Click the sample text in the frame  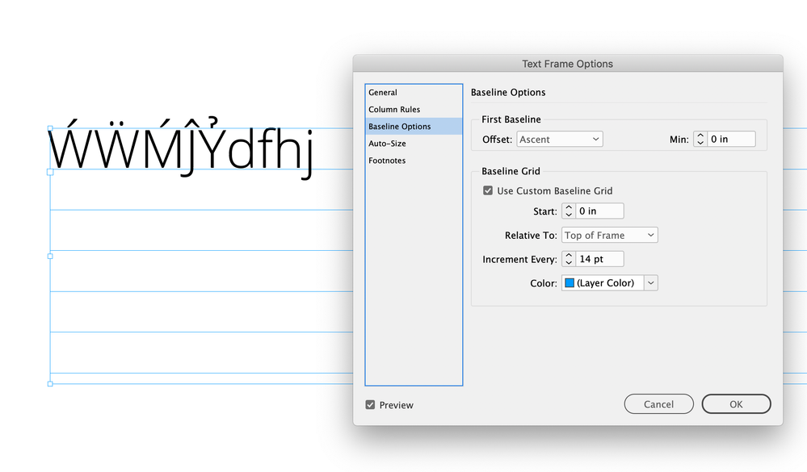pyautogui.click(x=181, y=148)
